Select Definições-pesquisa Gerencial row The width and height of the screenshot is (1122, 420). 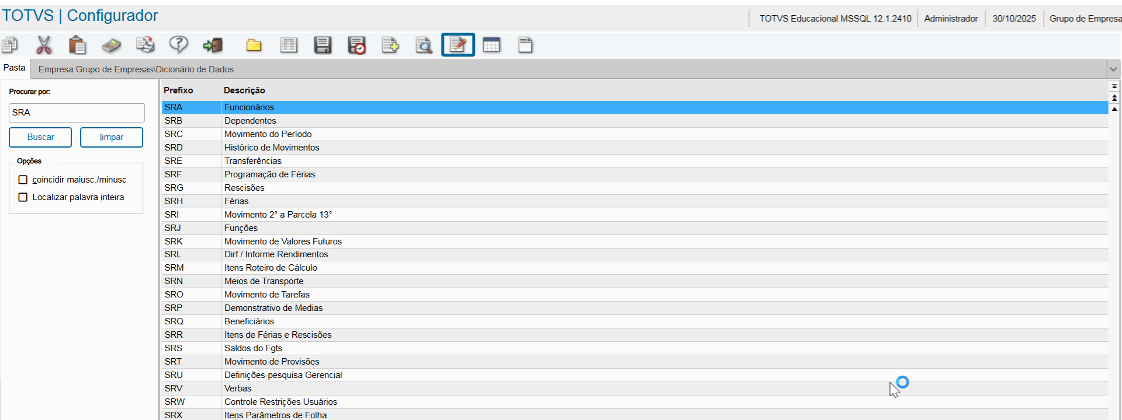tap(635, 375)
